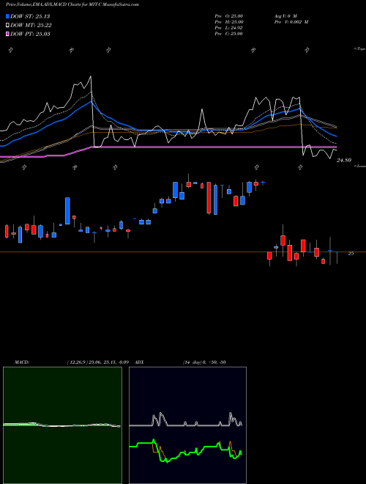Click the blue DOW ST legend swatch
This screenshot has height=484, width=366.
(7, 16)
